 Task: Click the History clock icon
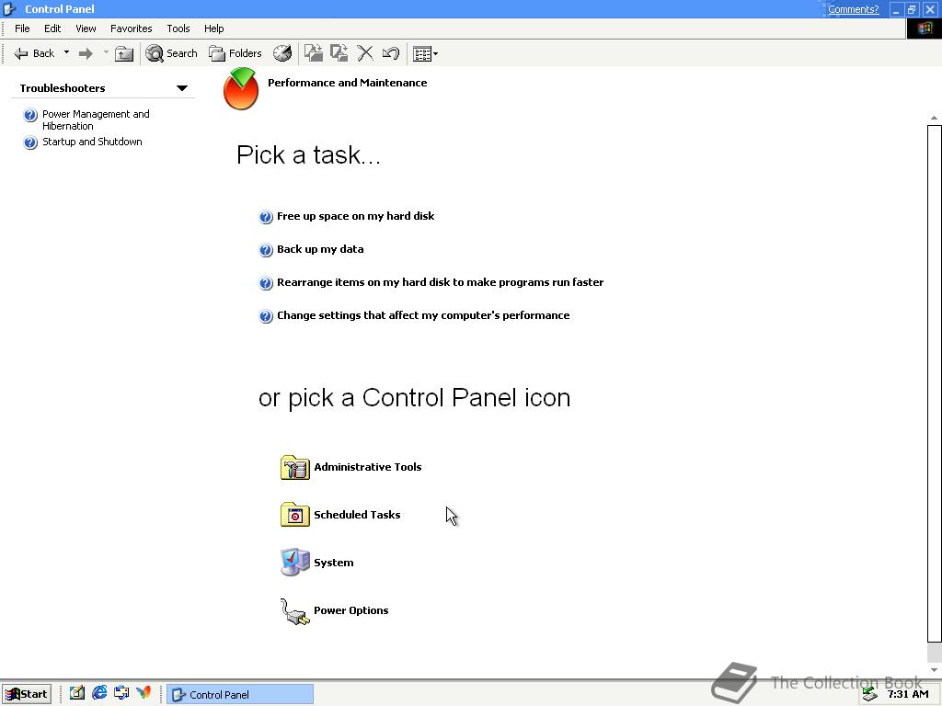(x=282, y=53)
